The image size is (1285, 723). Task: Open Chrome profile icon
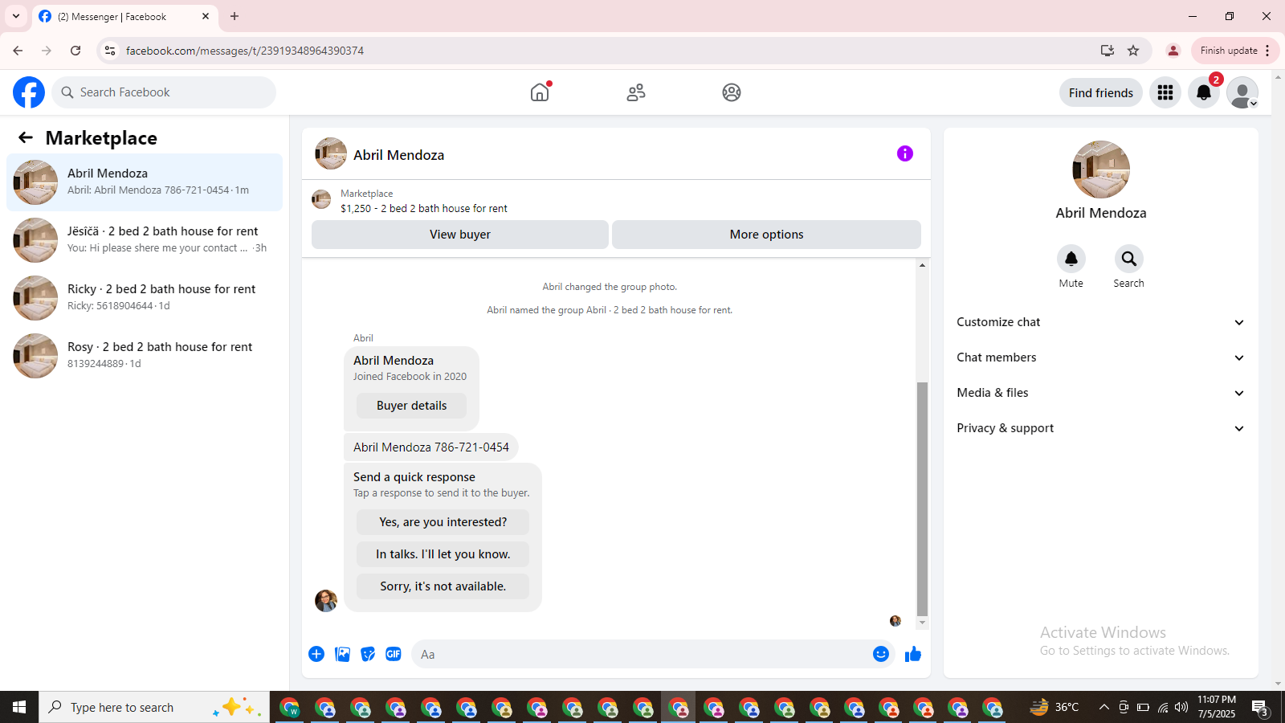(1173, 51)
